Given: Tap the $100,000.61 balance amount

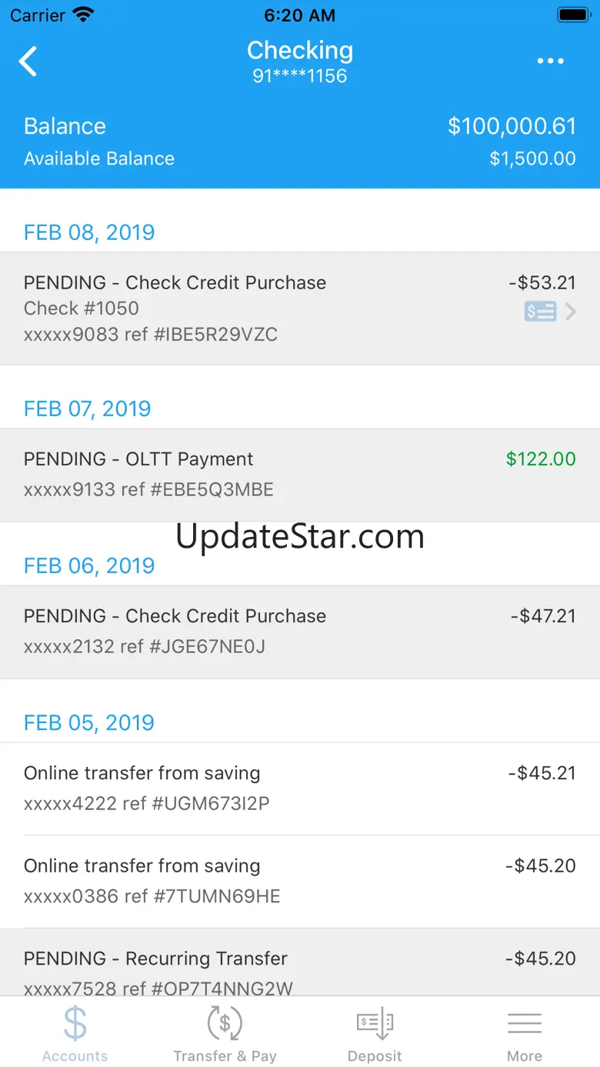Looking at the screenshot, I should pos(512,126).
